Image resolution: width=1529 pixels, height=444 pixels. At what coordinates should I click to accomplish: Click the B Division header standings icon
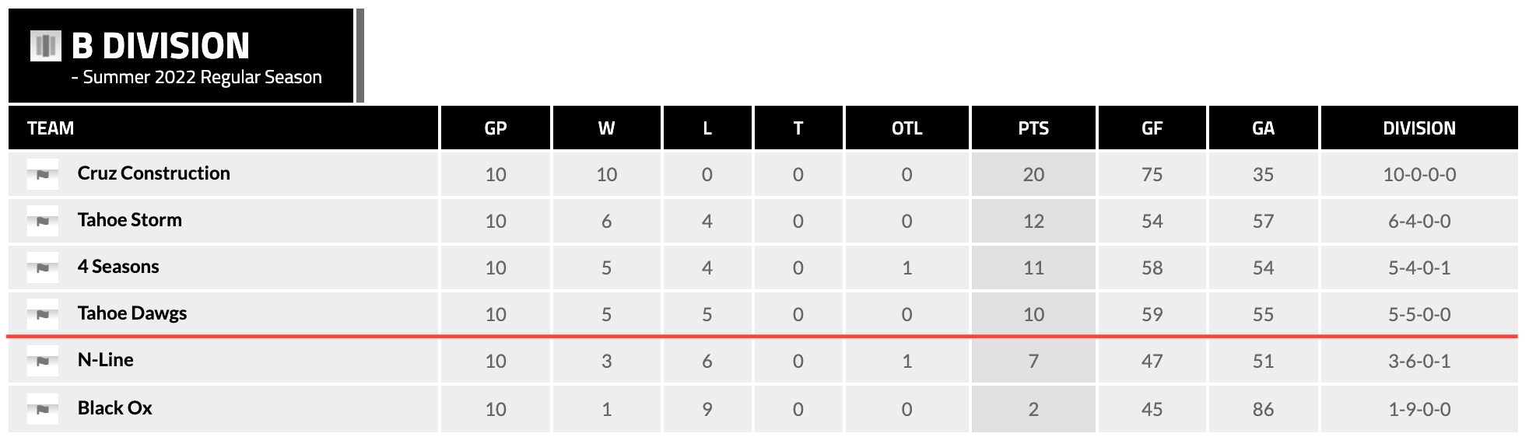pos(45,46)
